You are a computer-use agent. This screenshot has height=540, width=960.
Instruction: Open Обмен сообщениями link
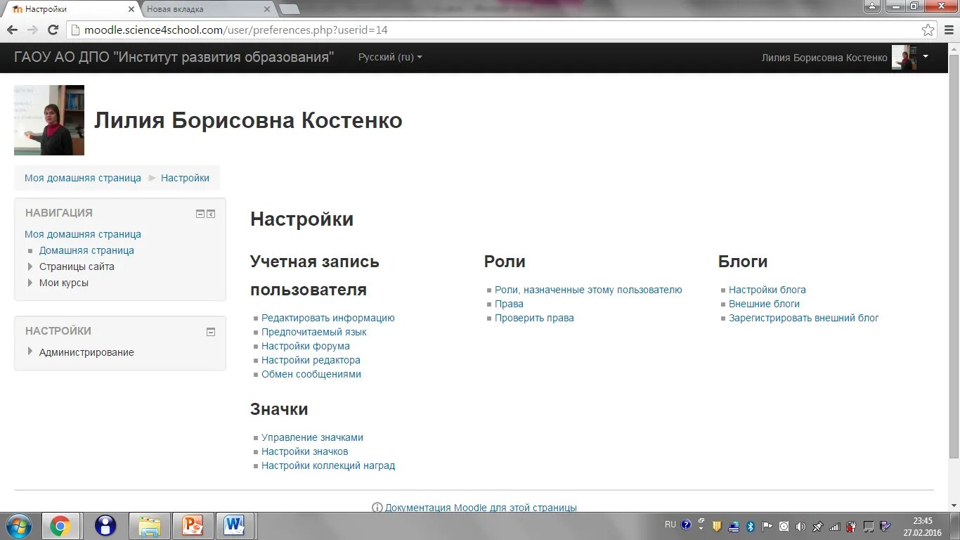point(311,374)
